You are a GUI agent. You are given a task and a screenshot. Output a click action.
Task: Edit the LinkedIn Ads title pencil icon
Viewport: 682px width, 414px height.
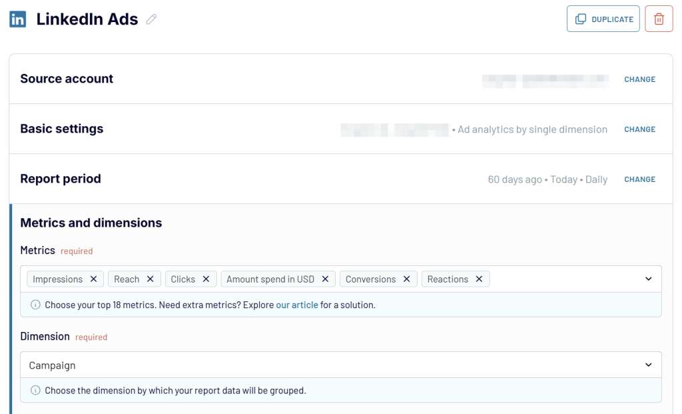tap(151, 19)
